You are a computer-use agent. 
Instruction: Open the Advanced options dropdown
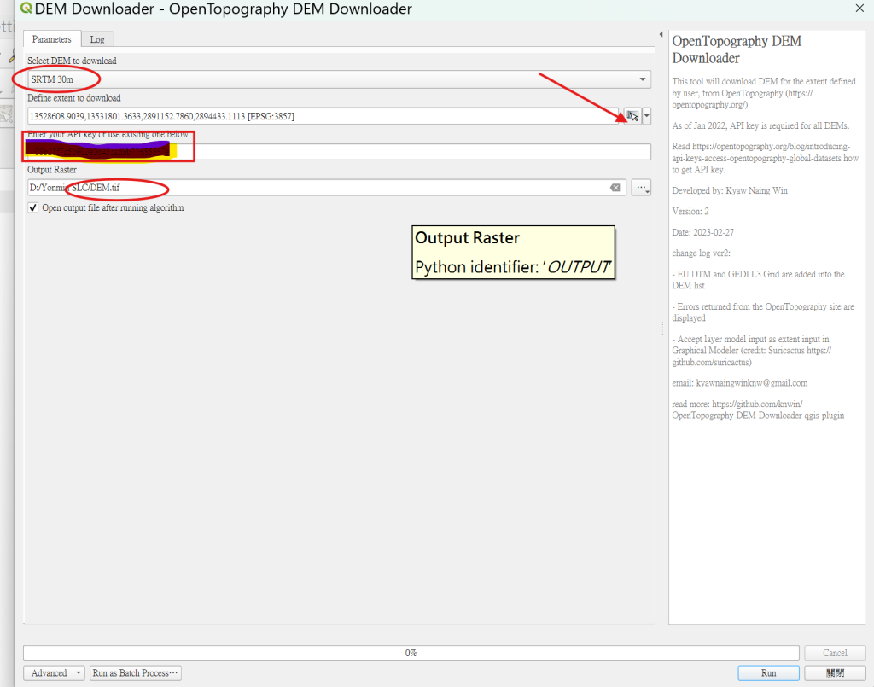54,673
